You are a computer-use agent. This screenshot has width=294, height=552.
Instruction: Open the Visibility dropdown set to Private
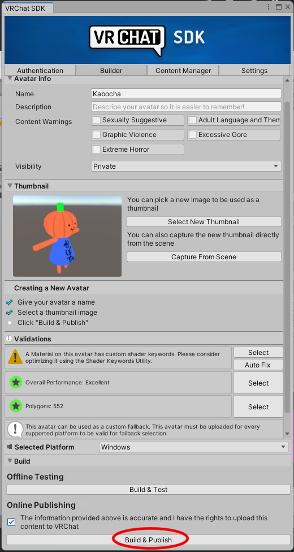pyautogui.click(x=186, y=166)
